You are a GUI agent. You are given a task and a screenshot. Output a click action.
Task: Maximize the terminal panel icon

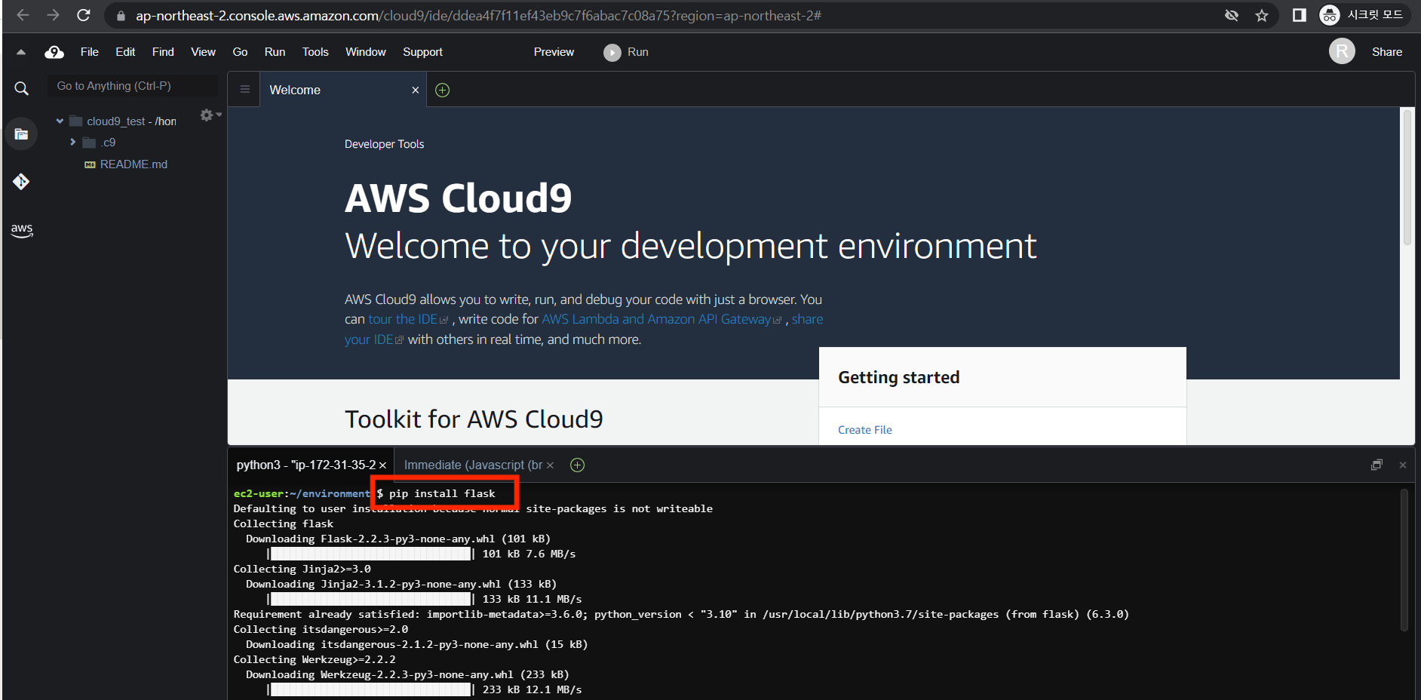click(1376, 465)
